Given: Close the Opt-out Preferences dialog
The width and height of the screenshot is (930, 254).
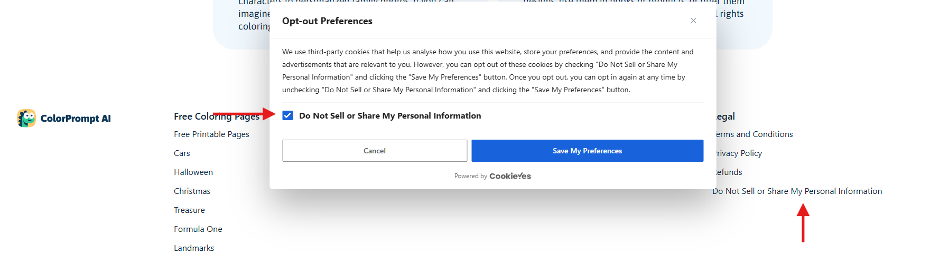Looking at the screenshot, I should point(693,21).
